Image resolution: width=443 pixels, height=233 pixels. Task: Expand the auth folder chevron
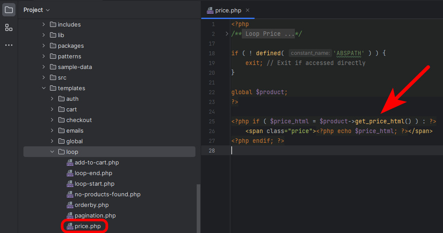(52, 99)
